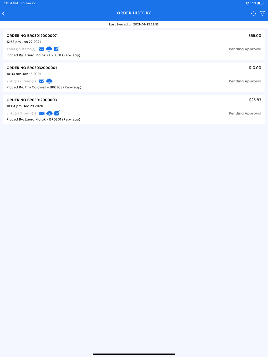Download order BR03032000001 with cloud icon

[x=49, y=81]
